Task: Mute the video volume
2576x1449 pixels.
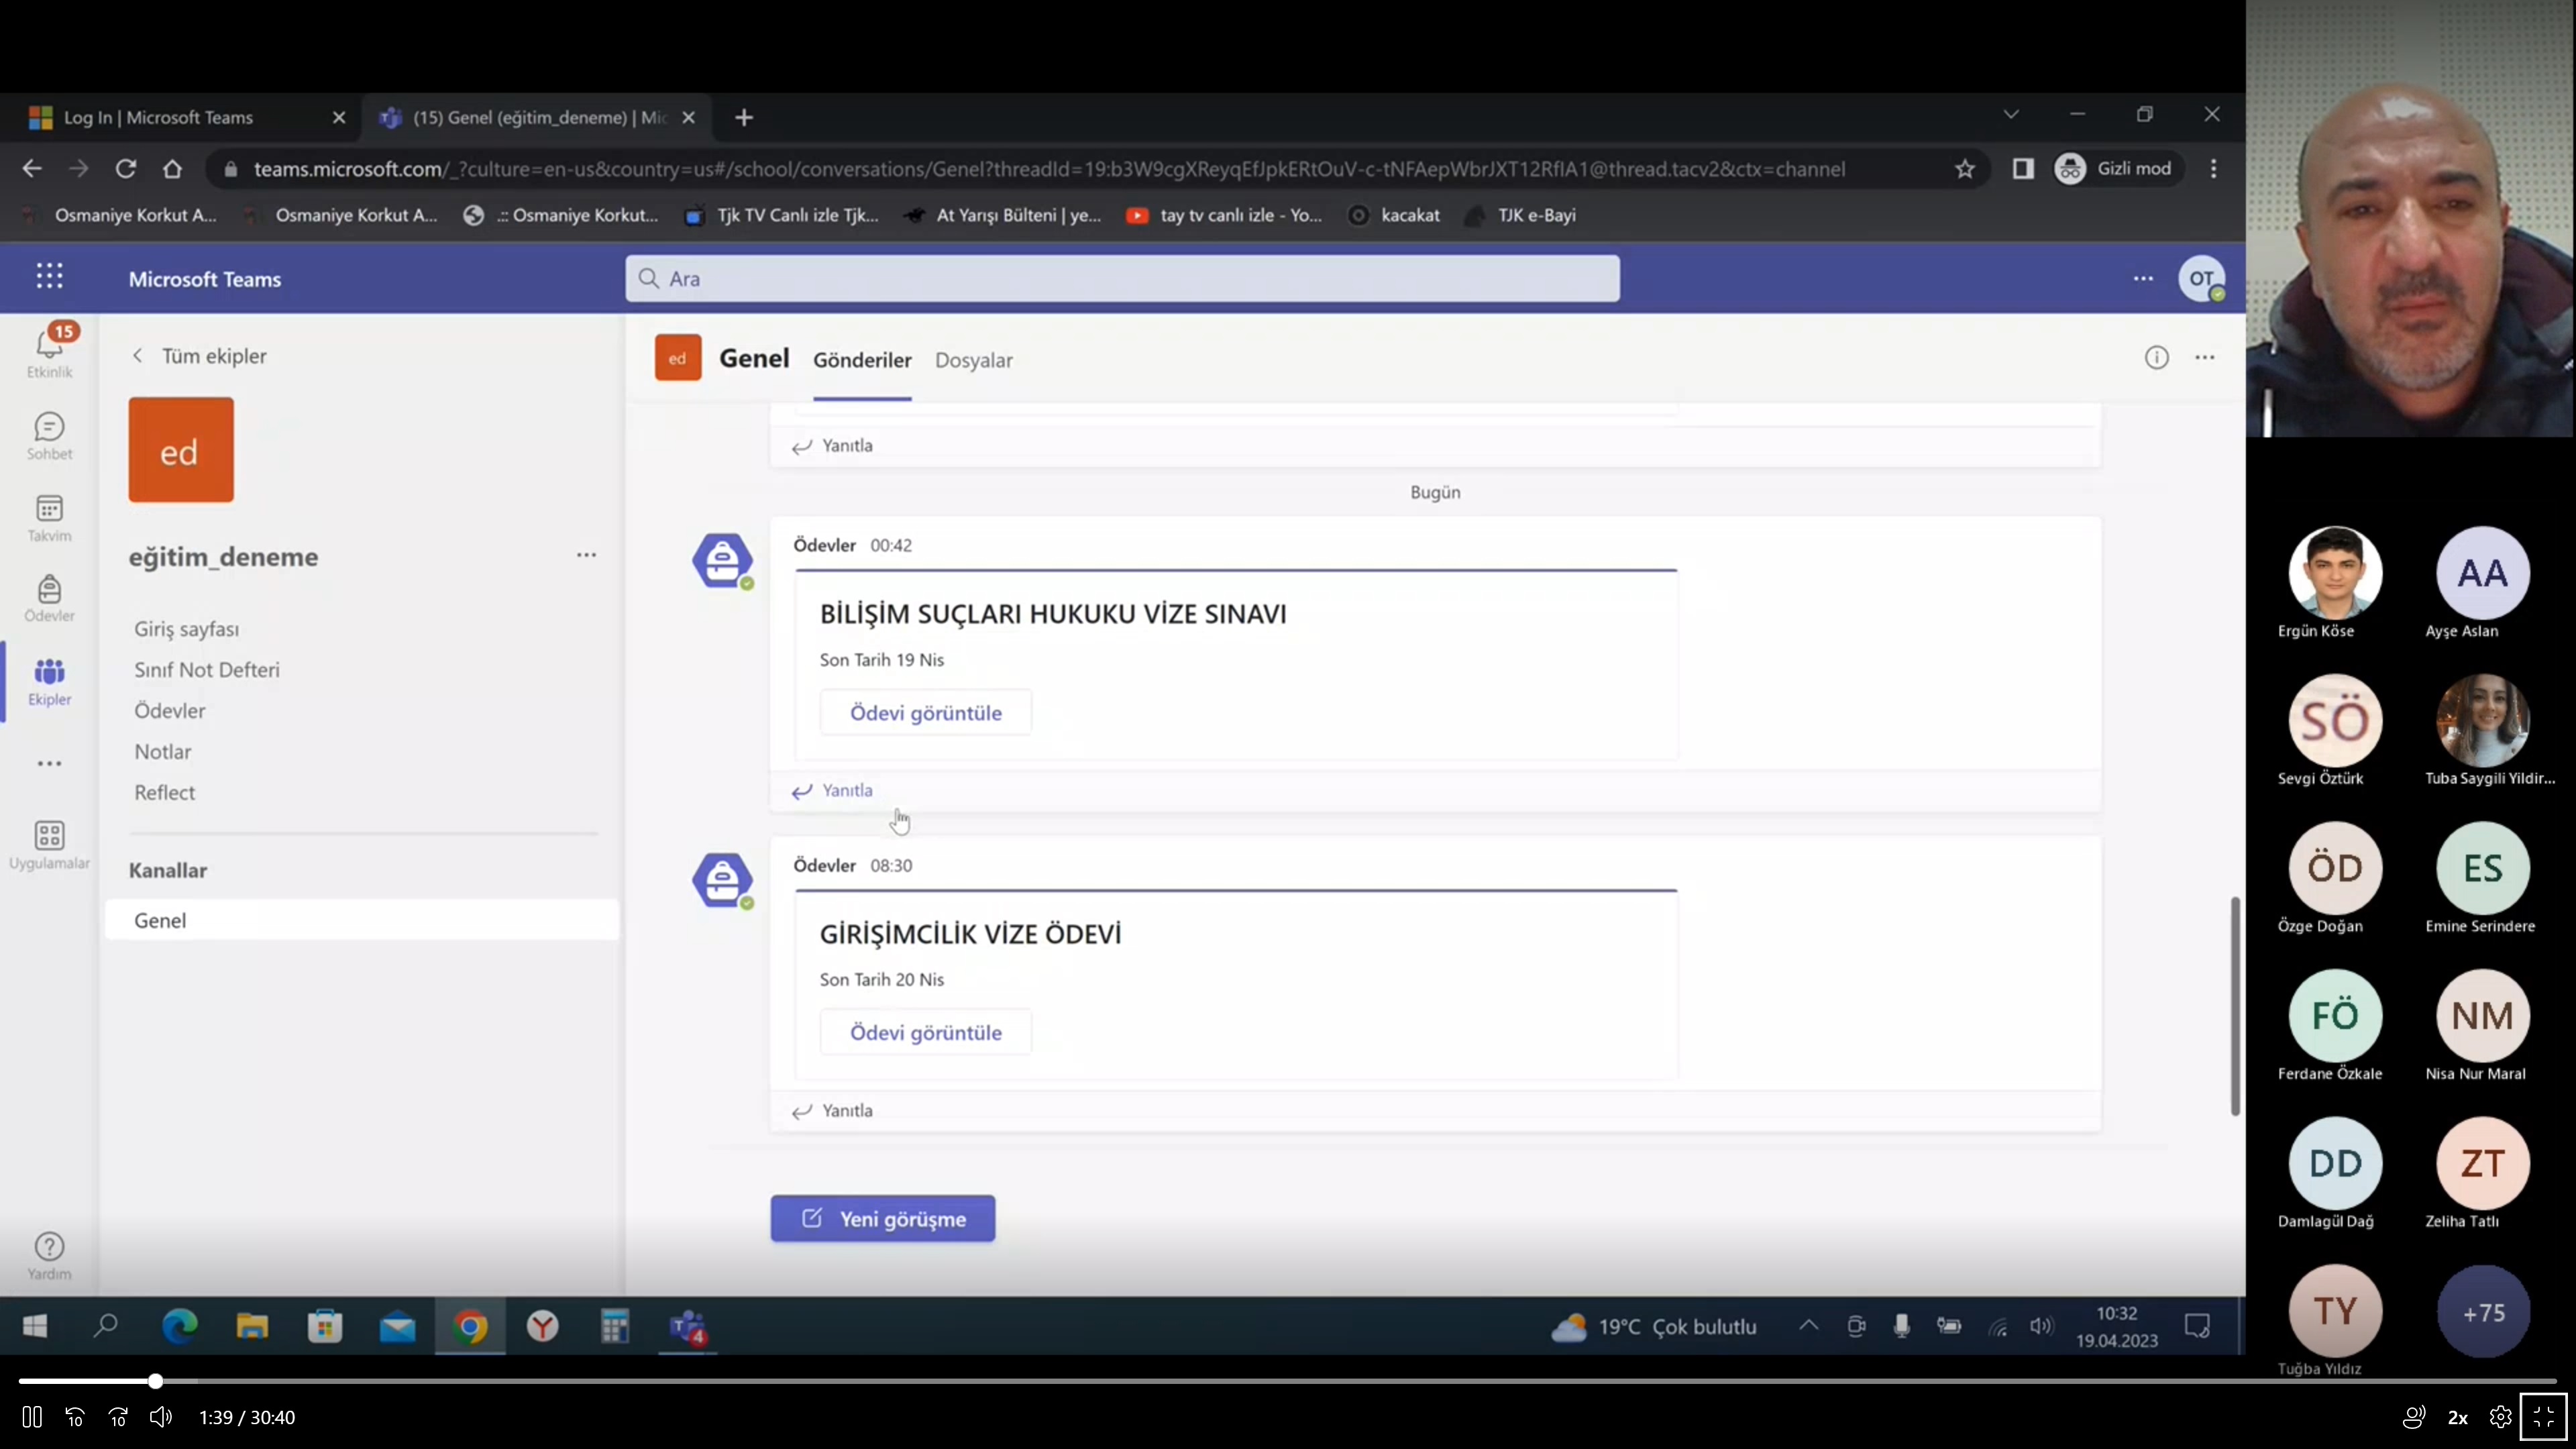Action: (161, 1417)
